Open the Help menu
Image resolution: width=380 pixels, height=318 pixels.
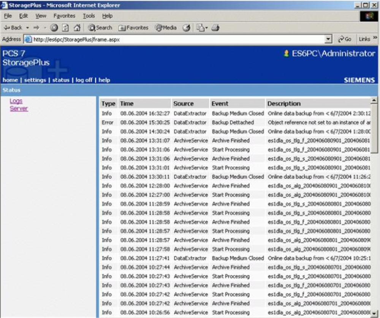click(x=107, y=16)
